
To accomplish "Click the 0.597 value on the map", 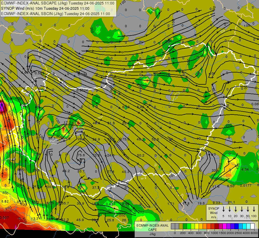I will [39, 73].
